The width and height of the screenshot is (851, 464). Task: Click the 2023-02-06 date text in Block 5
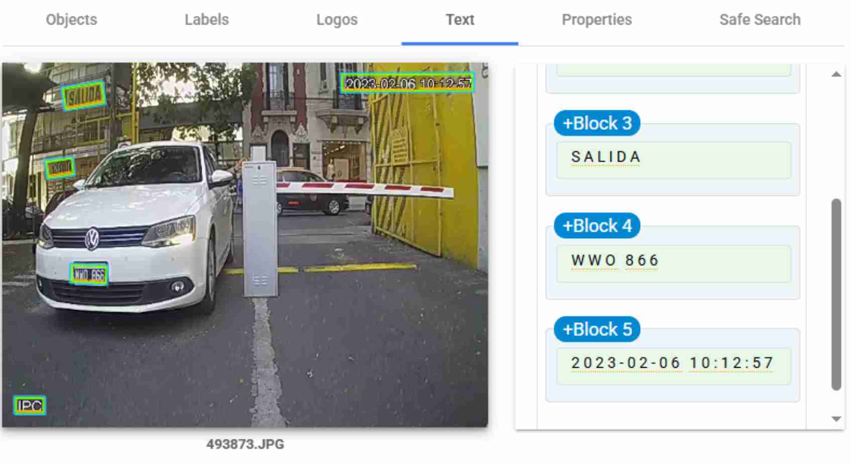(626, 363)
